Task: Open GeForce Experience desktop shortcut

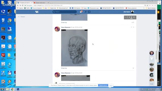Action: pyautogui.click(x=10, y=13)
